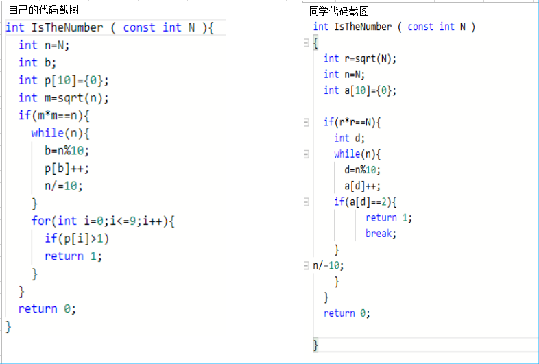Click the int a[10]={0}; line
Viewport: 539px width, 364px height.
tap(360, 90)
